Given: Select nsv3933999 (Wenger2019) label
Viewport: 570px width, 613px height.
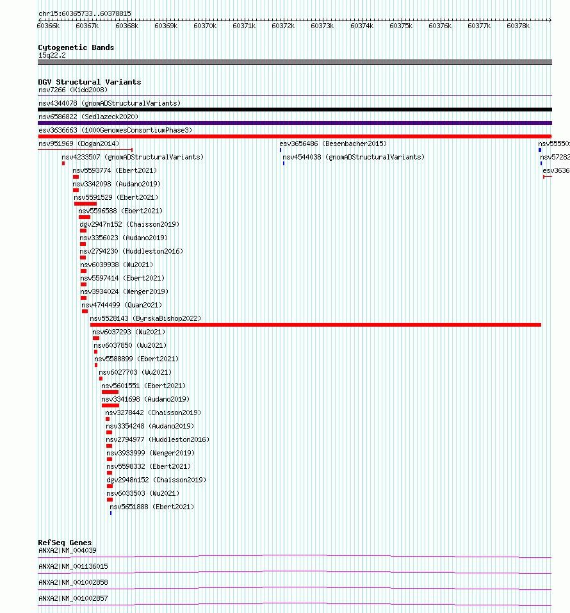Looking at the screenshot, I should 151,453.
